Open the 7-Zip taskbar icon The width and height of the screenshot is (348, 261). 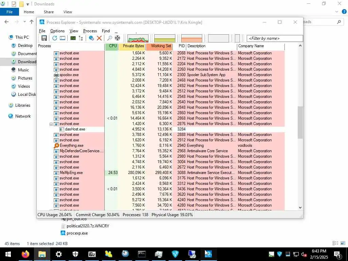[x=92, y=254]
